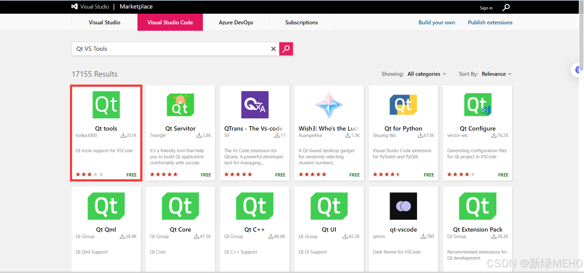This screenshot has height=273, width=584.
Task: Open the qt-vscode dark theme icon
Action: click(403, 206)
